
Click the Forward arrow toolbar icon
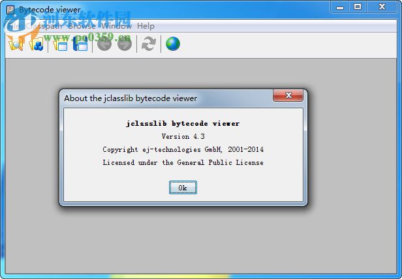coord(125,44)
